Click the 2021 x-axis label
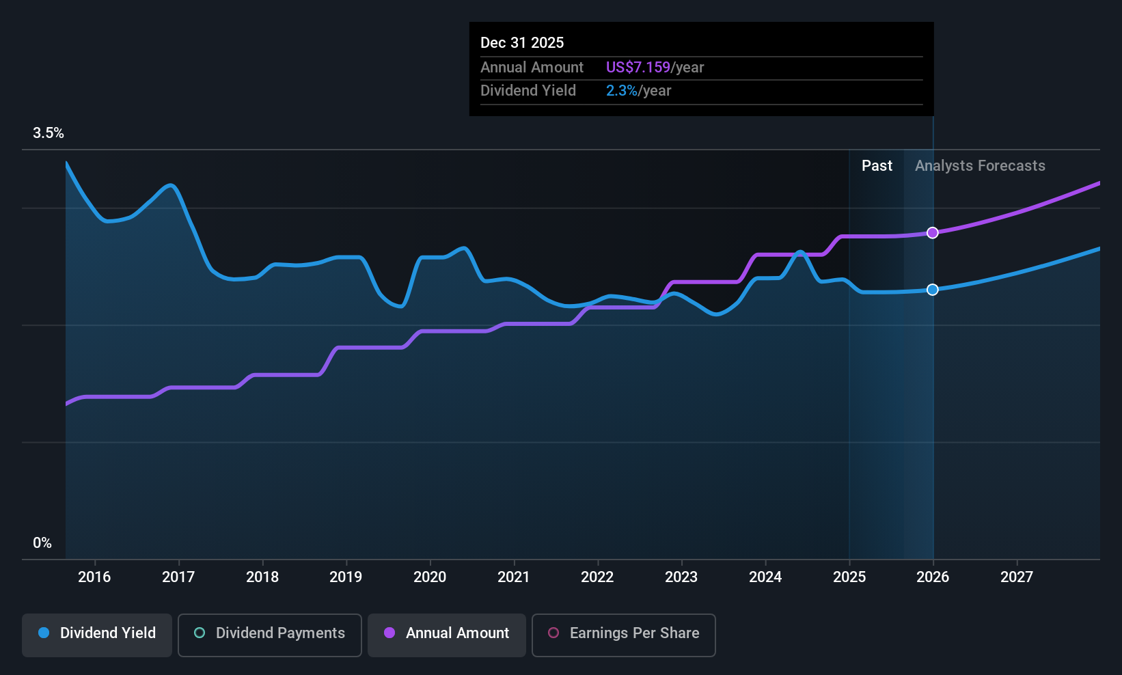The image size is (1122, 675). click(x=514, y=577)
